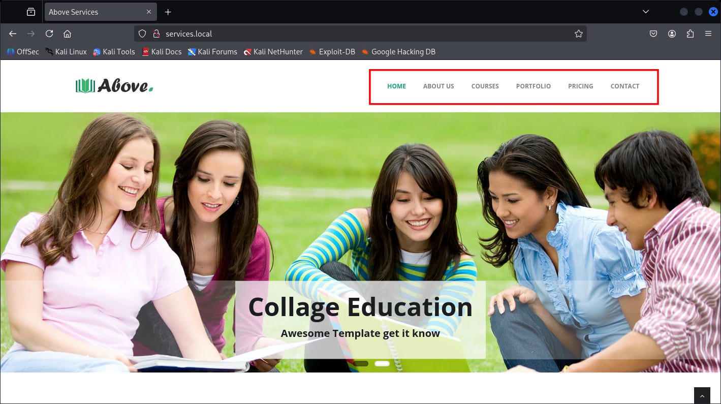Open the Firefox hamburger application menu
Screen dimensions: 721x404
click(x=708, y=34)
